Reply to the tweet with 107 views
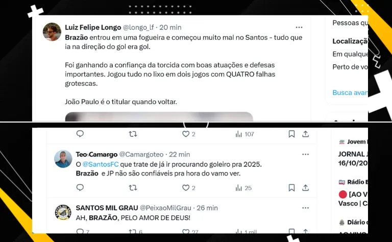Screen dimensions: 392x242 click(x=80, y=134)
